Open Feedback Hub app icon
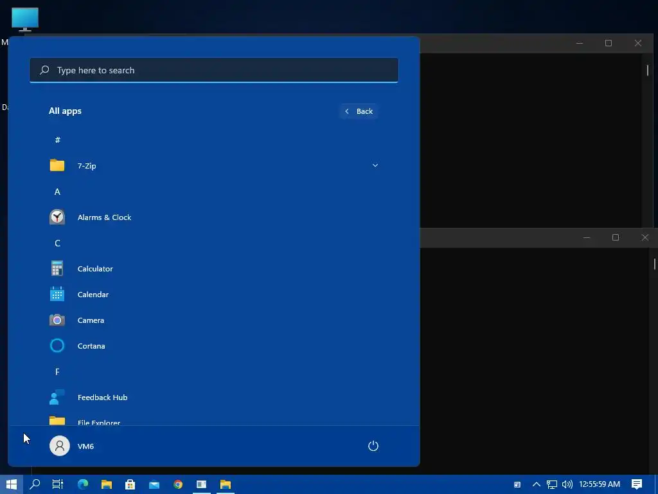Viewport: 658px width, 494px height. tap(57, 397)
